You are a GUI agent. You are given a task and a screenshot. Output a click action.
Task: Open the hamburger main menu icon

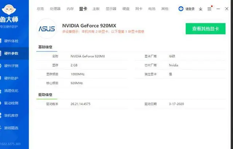(209, 9)
